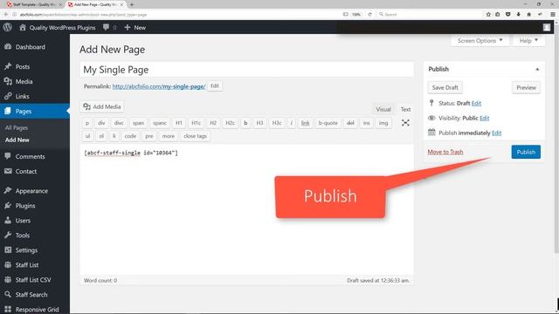Image resolution: width=559 pixels, height=314 pixels.
Task: Collapse the Publish panel arrow
Action: (x=537, y=69)
